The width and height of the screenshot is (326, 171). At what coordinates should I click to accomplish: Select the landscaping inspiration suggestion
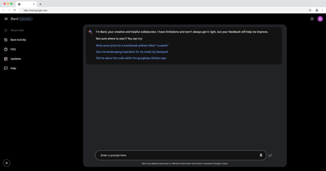(132, 52)
